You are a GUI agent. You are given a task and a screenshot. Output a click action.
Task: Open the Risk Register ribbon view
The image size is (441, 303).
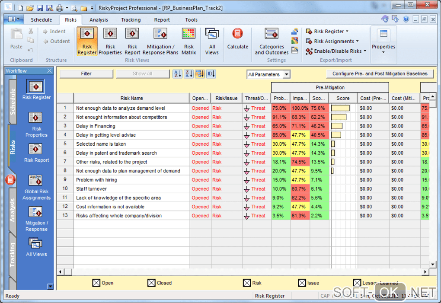pos(87,41)
